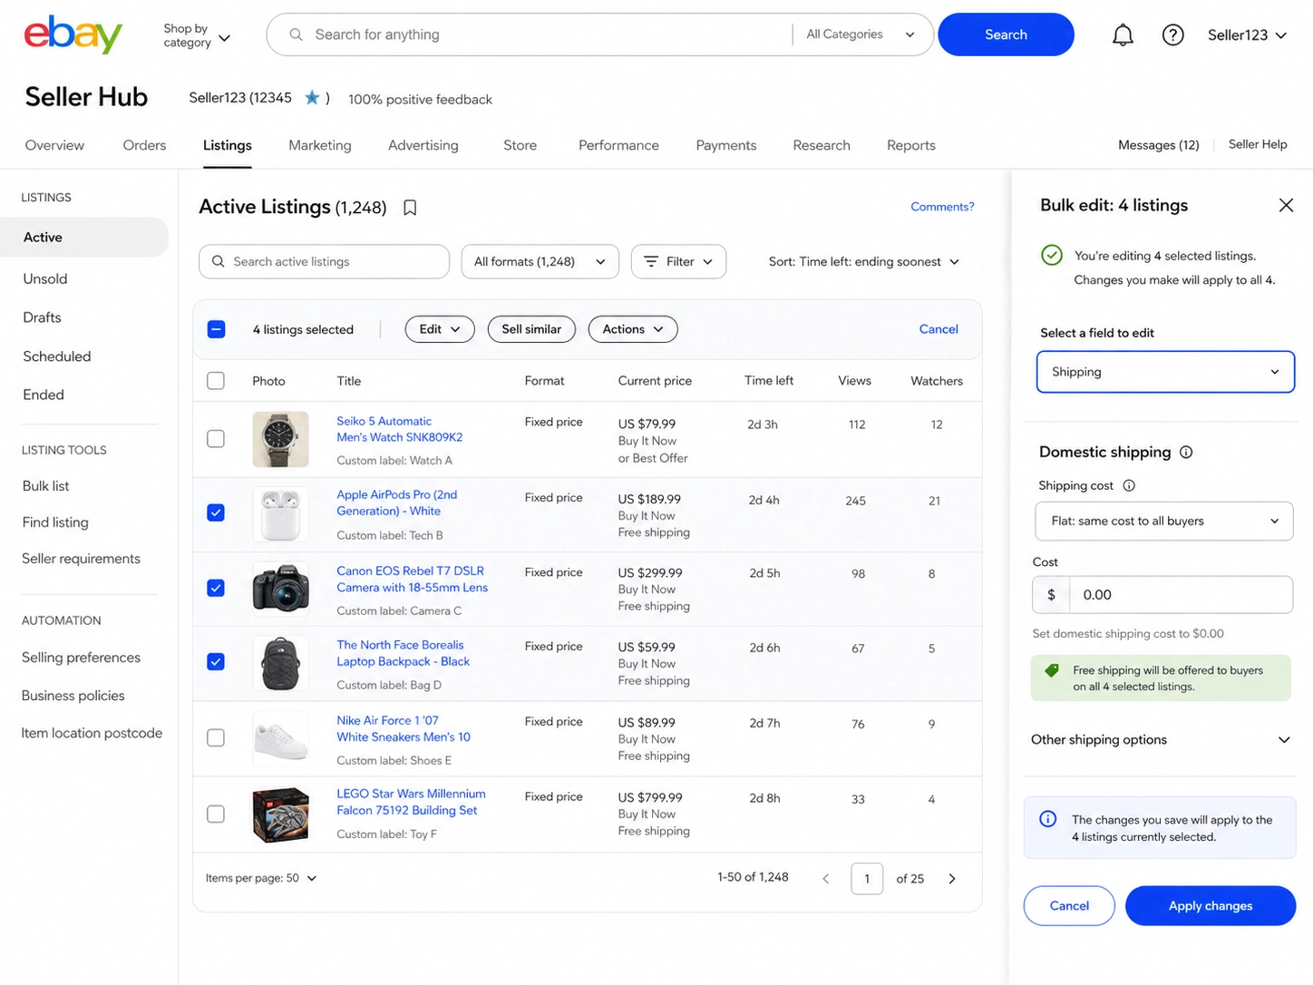Switch to the Reports tab

click(910, 145)
